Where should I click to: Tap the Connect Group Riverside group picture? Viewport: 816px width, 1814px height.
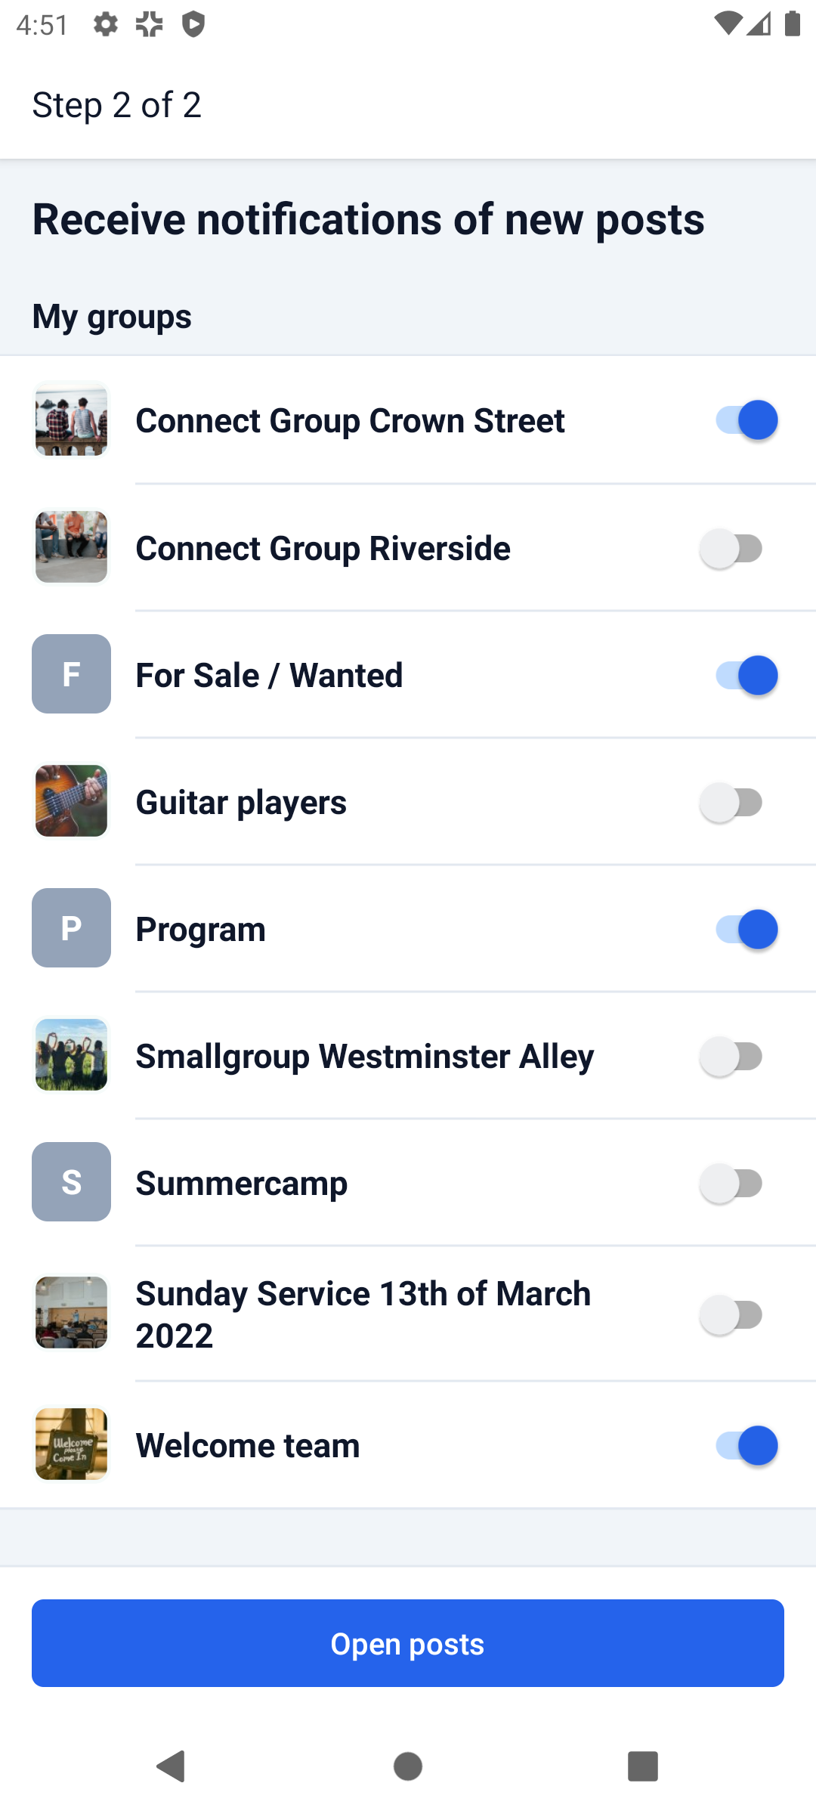coord(71,546)
